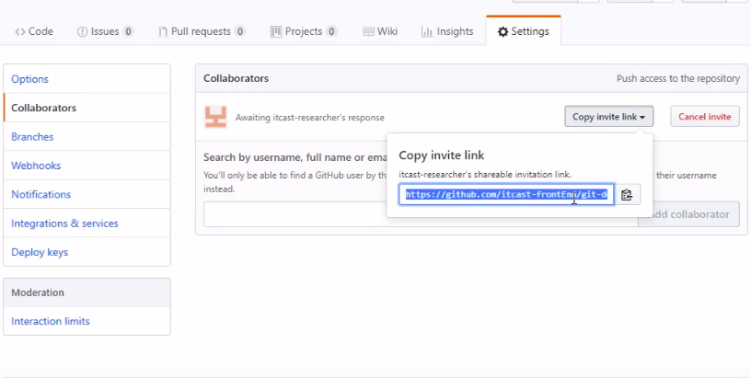Open Interaction limits page

[x=87, y=321]
